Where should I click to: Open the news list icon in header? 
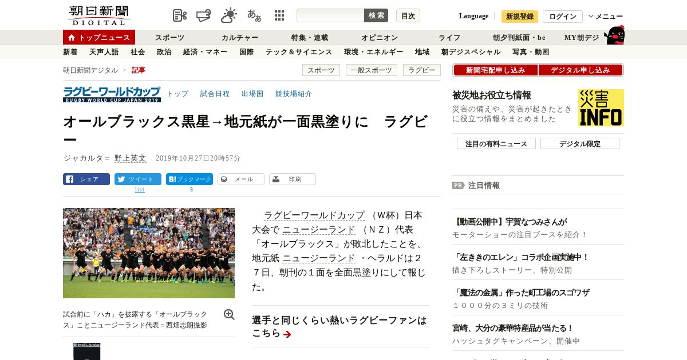tap(180, 15)
